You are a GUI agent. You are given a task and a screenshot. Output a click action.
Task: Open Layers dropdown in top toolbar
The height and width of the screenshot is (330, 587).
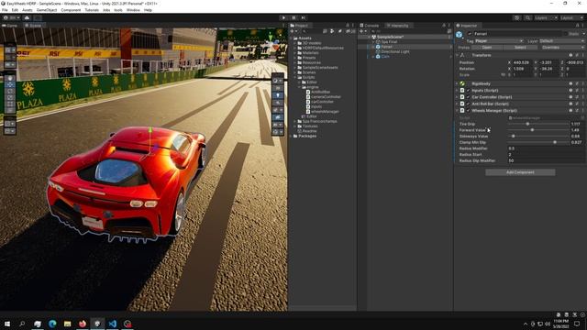tap(546, 17)
